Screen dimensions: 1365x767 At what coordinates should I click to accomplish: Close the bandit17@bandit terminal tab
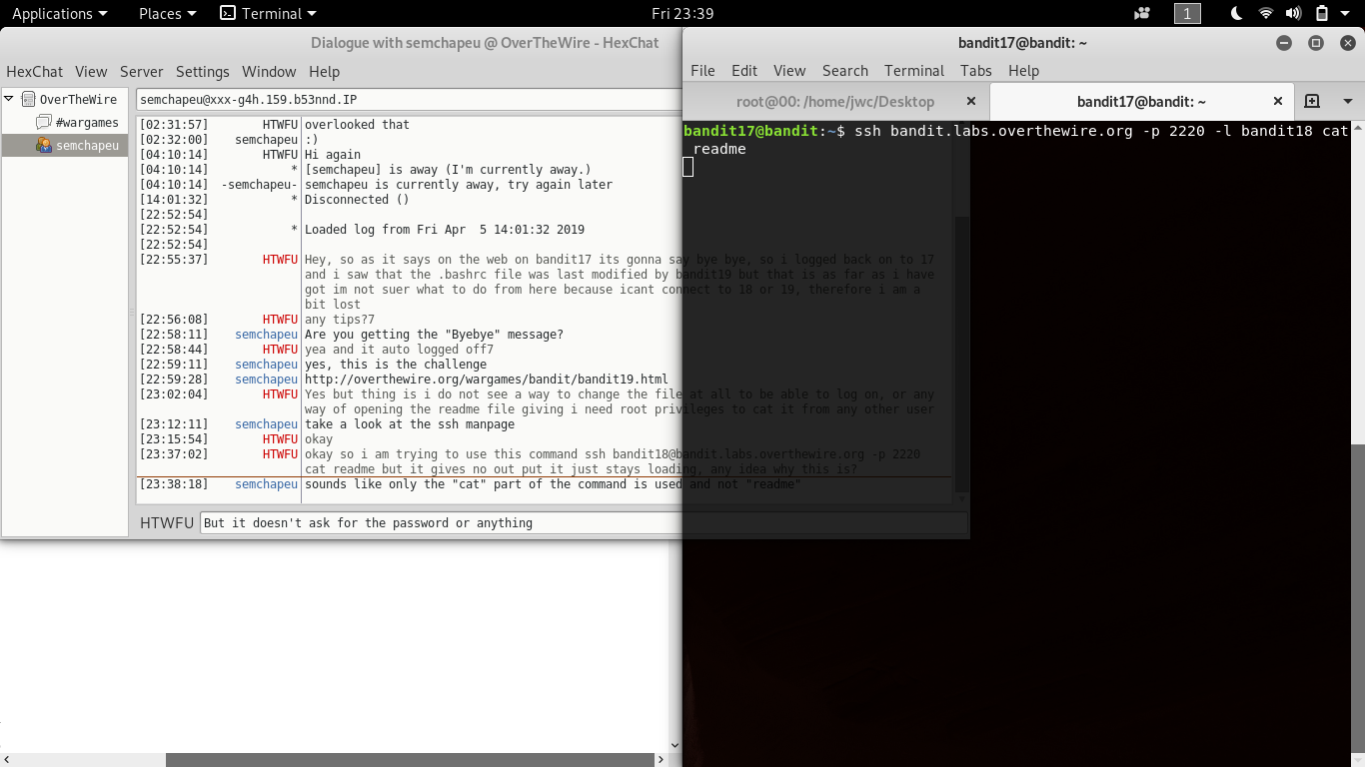click(x=1277, y=102)
